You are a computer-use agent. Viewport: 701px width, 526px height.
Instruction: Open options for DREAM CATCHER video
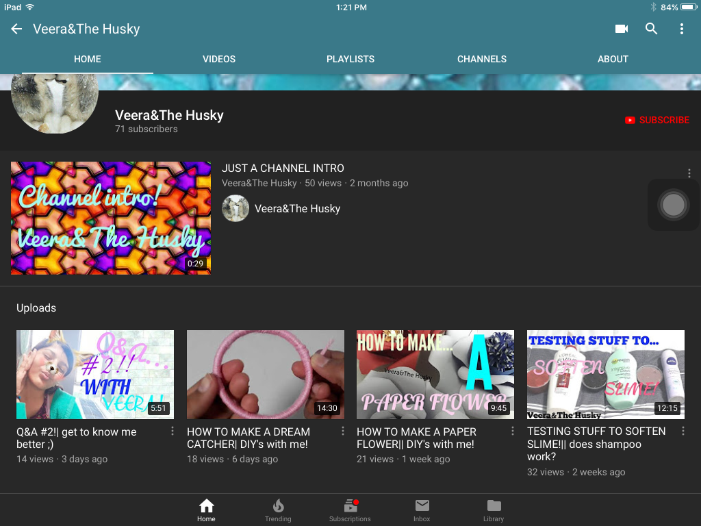tap(342, 431)
